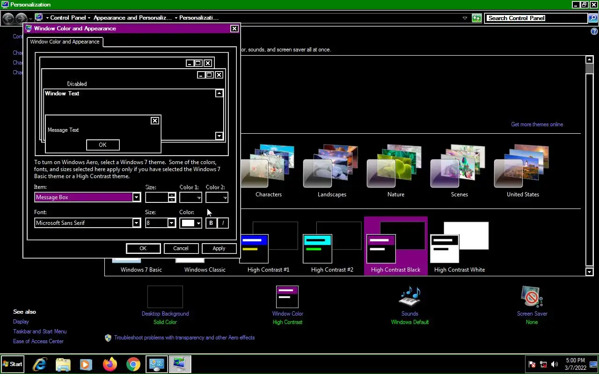The width and height of the screenshot is (599, 374).
Task: Open the font Color dropdown
Action: coord(198,223)
